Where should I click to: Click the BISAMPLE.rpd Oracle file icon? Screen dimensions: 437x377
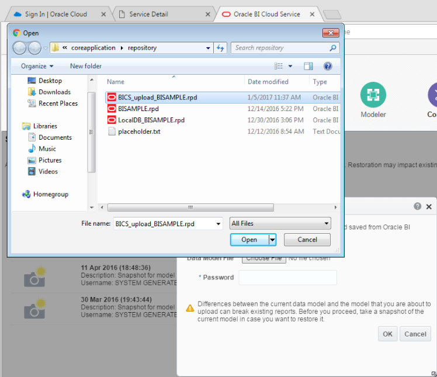[x=112, y=109]
